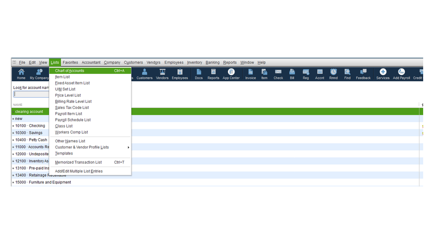
Task: Choose Price Level List entry
Action: click(x=90, y=95)
